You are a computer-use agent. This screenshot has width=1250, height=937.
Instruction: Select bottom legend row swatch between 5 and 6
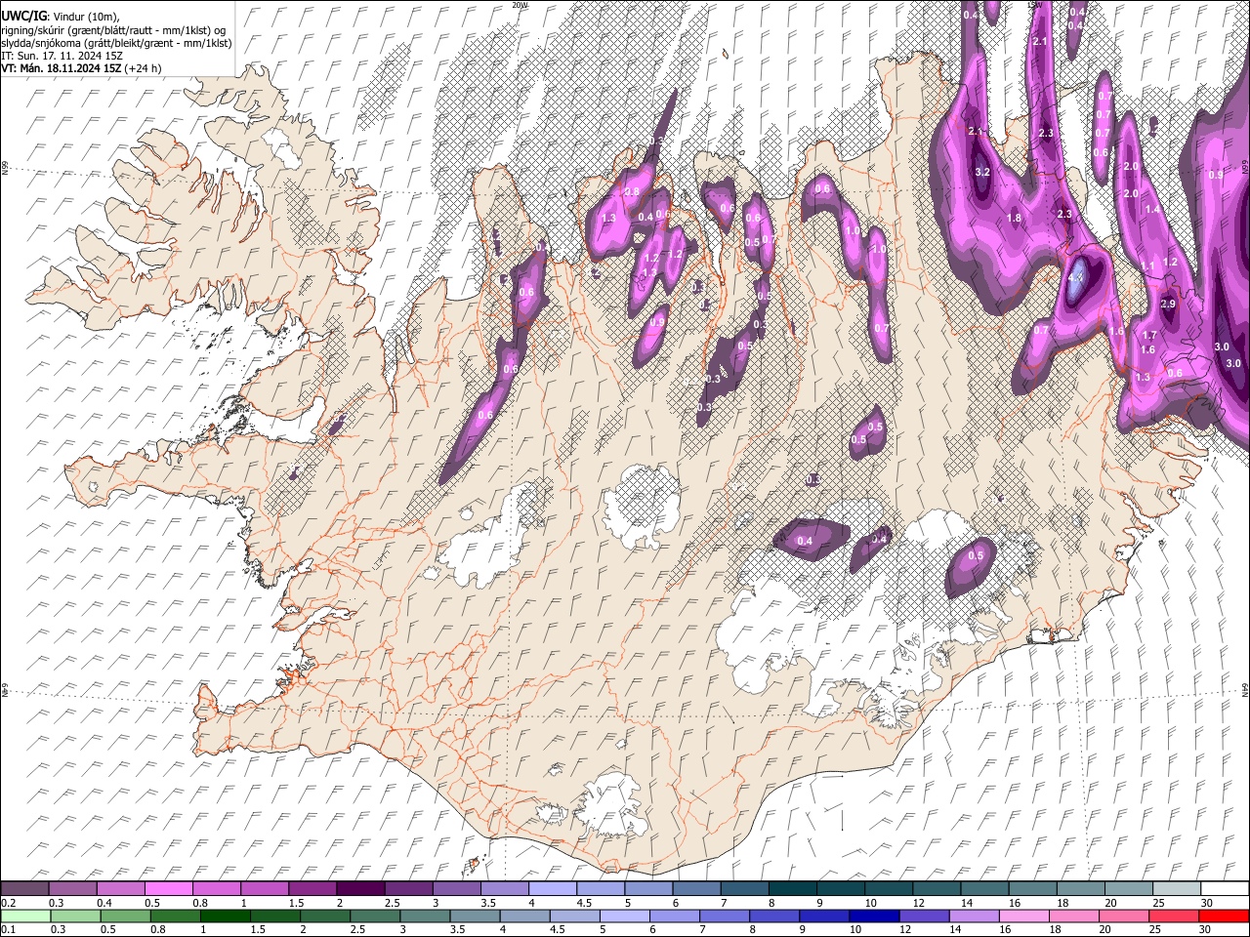(x=626, y=916)
